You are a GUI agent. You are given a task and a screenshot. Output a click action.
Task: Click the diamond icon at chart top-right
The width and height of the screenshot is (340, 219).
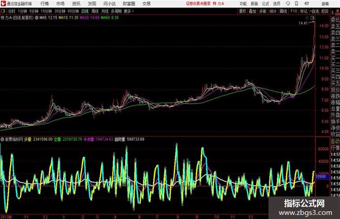coord(307,18)
